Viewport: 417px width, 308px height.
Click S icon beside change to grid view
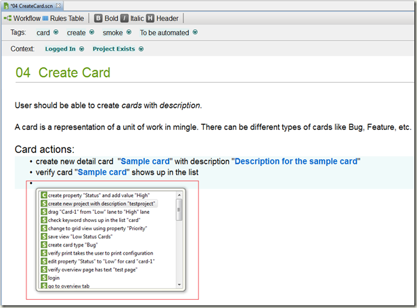44,228
